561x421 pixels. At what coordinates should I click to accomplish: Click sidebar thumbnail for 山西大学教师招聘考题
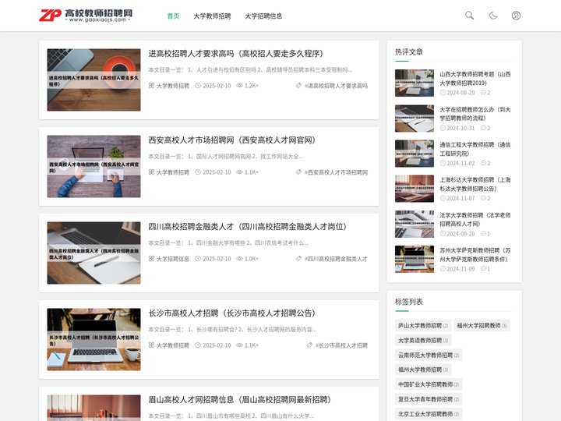tap(415, 83)
